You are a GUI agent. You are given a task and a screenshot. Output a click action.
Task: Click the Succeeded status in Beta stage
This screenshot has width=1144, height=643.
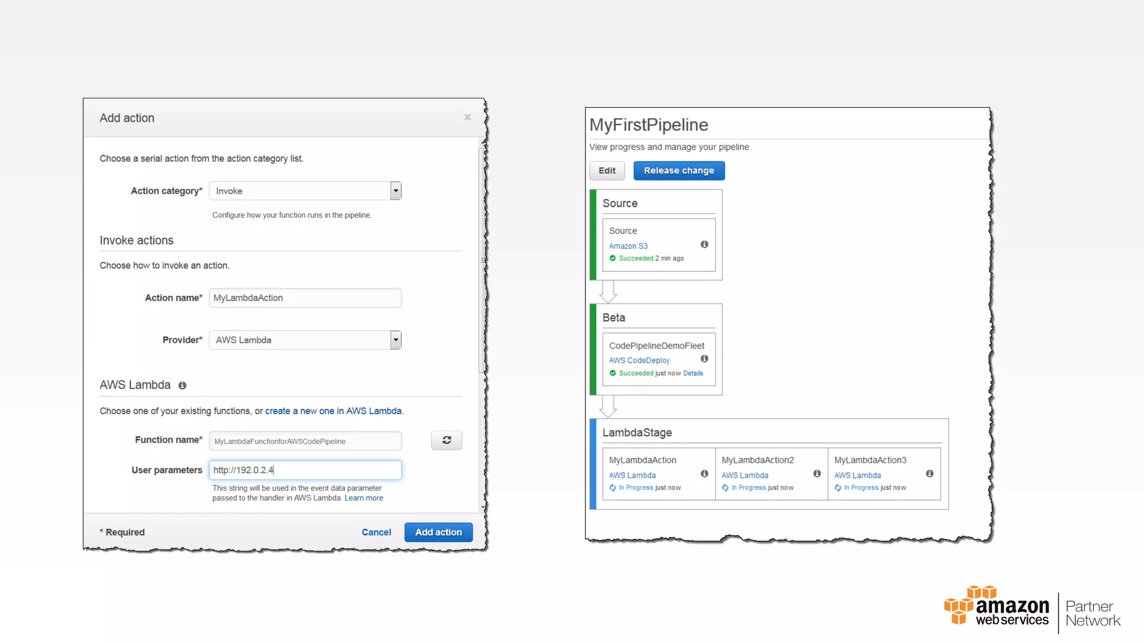click(636, 373)
